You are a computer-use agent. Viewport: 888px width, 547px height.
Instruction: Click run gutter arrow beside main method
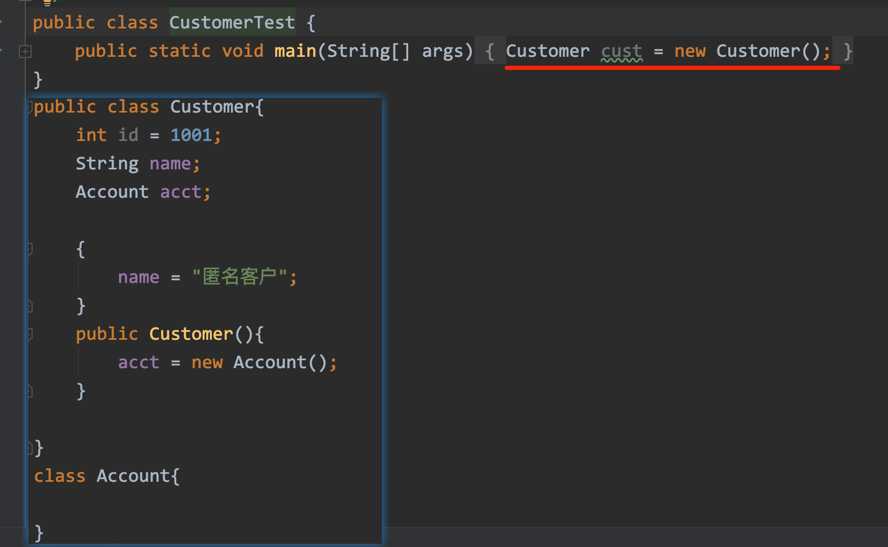click(x=2, y=50)
